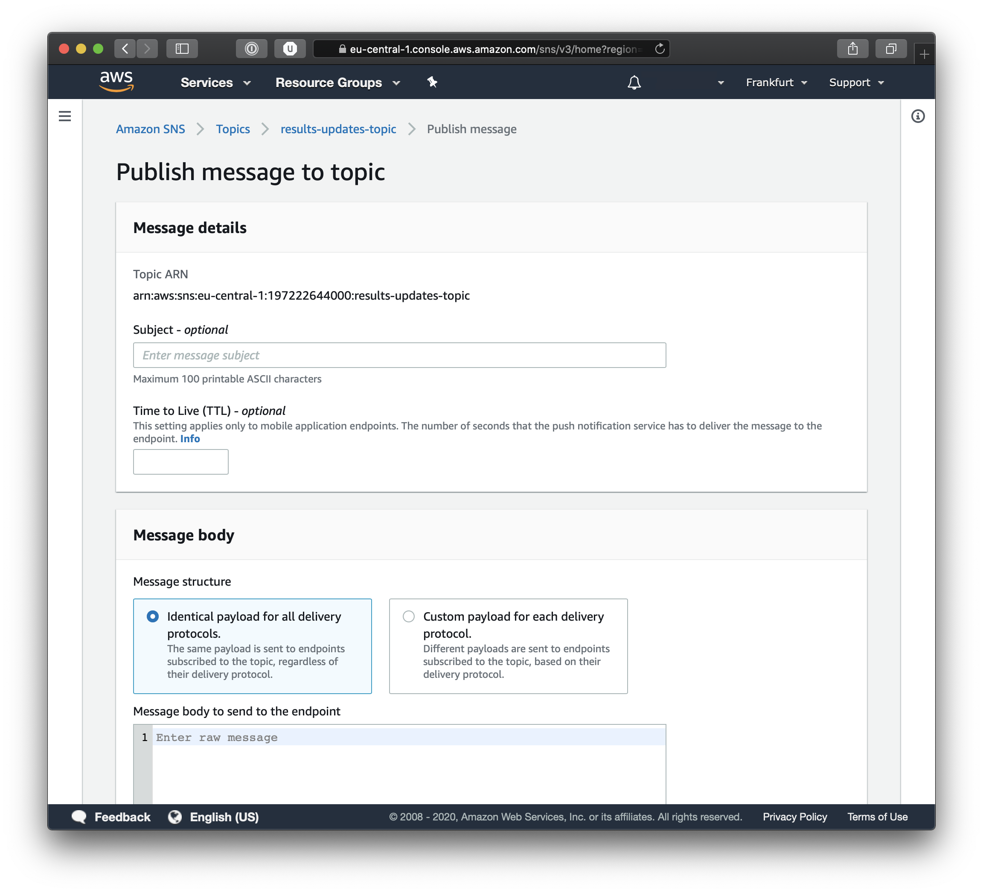
Task: Click the Safari sidebar toggle icon
Action: coord(182,49)
